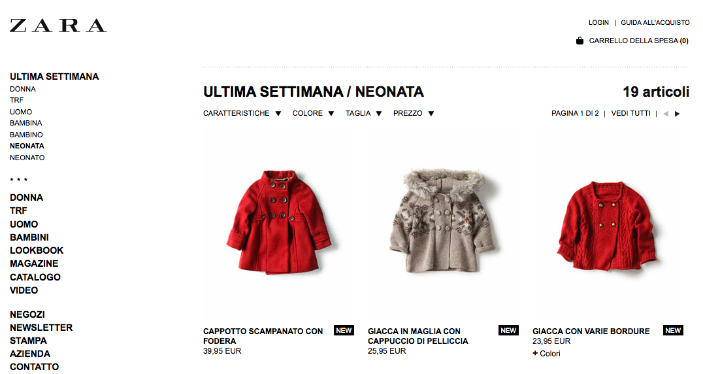Open the Caratteristiche filter dropdown

(x=242, y=114)
